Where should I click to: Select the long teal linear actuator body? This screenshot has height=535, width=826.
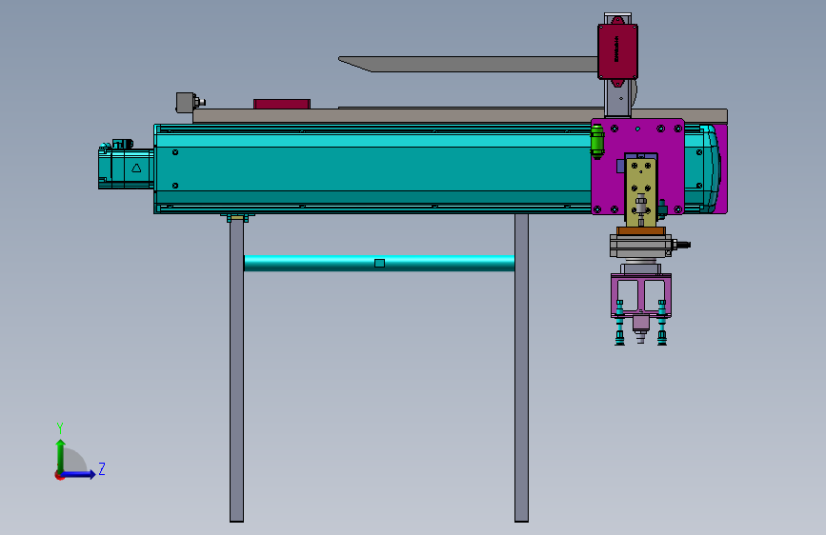point(373,168)
